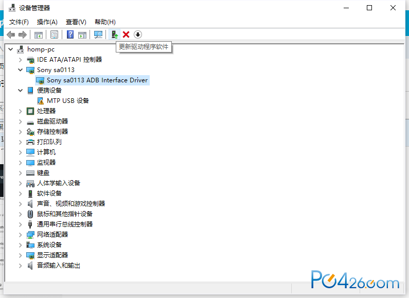
Task: Select the 打印队列 label
Action: [x=49, y=142]
